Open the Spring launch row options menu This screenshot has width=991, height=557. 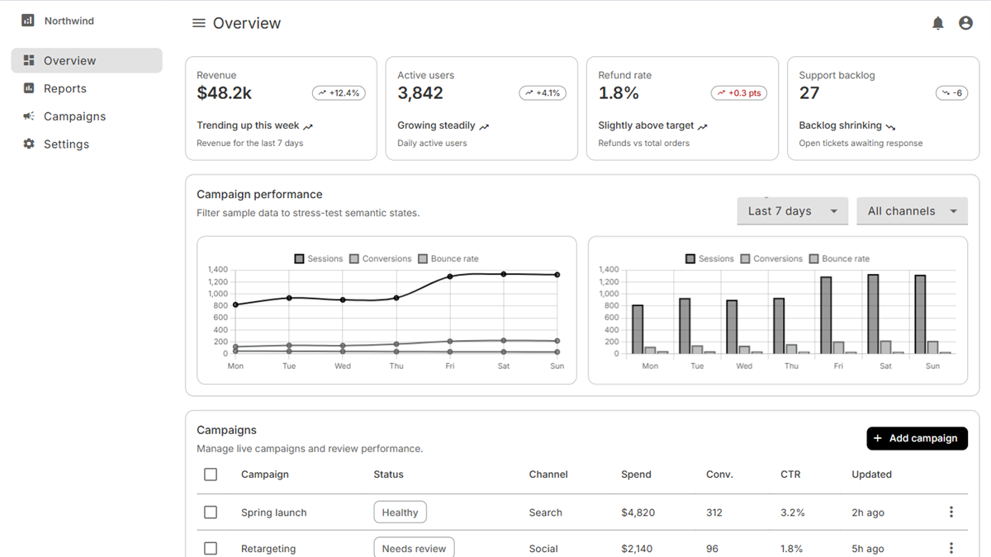coord(951,512)
